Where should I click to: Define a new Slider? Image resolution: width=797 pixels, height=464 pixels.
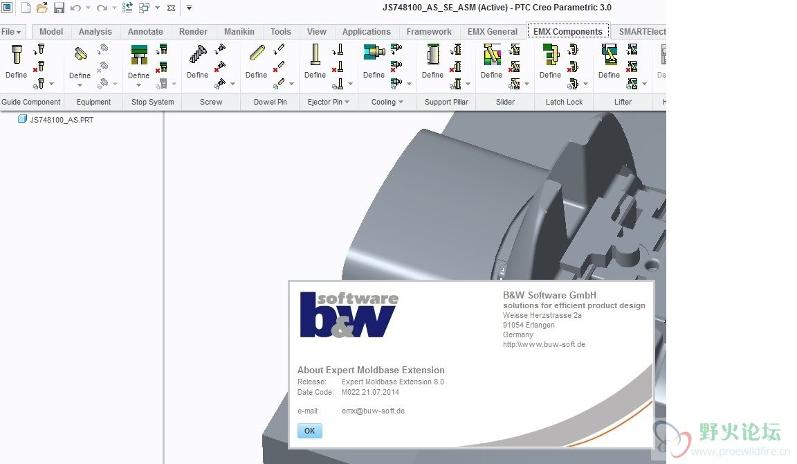coord(491,61)
